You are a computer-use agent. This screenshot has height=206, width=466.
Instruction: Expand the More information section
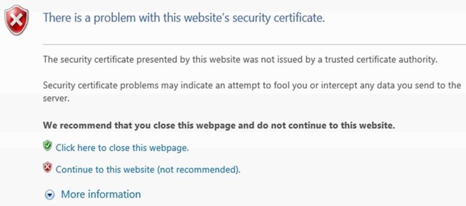(101, 195)
